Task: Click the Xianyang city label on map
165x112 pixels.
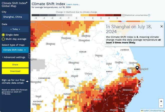Action: click(50, 44)
